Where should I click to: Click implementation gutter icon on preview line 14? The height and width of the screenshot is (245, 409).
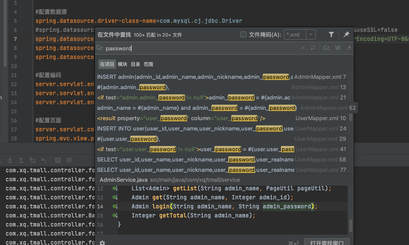pyautogui.click(x=115, y=207)
